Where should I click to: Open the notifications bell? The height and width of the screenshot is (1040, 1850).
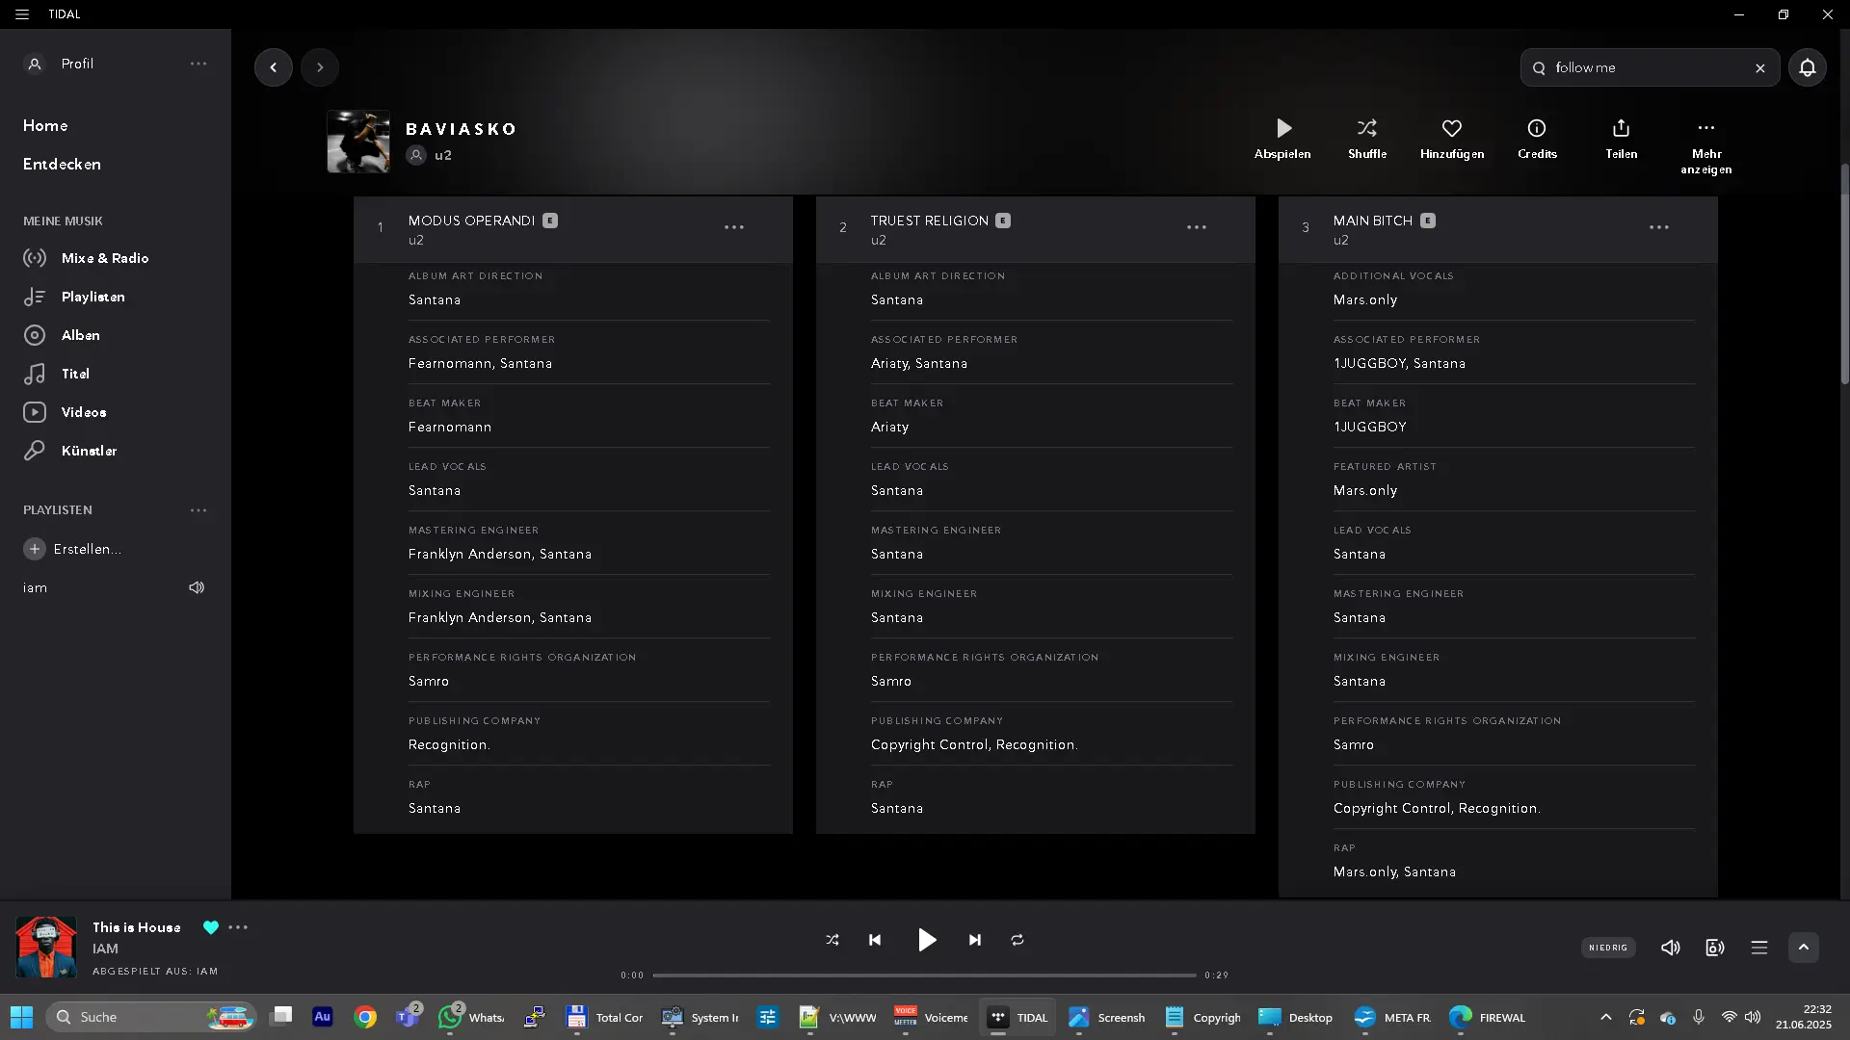point(1807,67)
